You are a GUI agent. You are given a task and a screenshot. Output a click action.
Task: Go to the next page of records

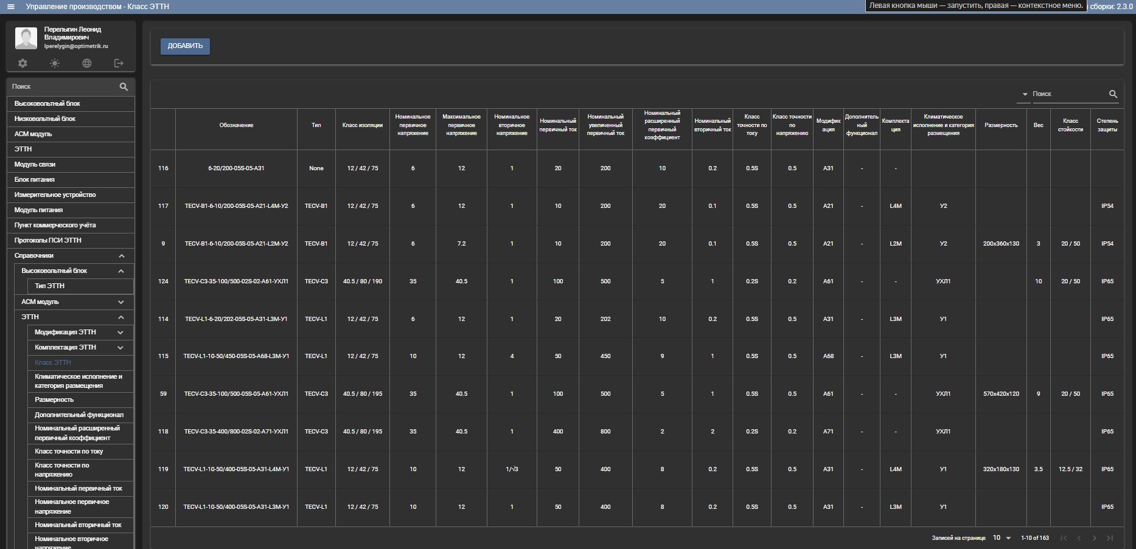(x=1094, y=538)
